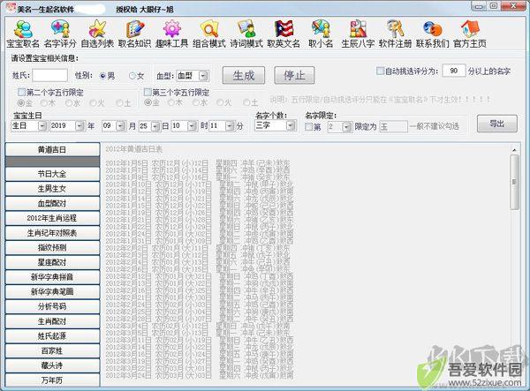Enable the 名字限定 第 checkbox
Screen dimensions: 530x391
tap(308, 127)
